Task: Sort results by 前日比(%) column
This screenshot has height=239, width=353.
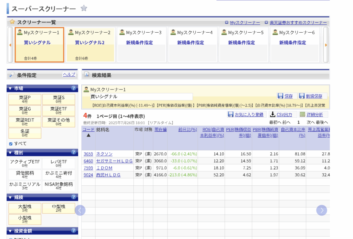Action: [x=188, y=129]
